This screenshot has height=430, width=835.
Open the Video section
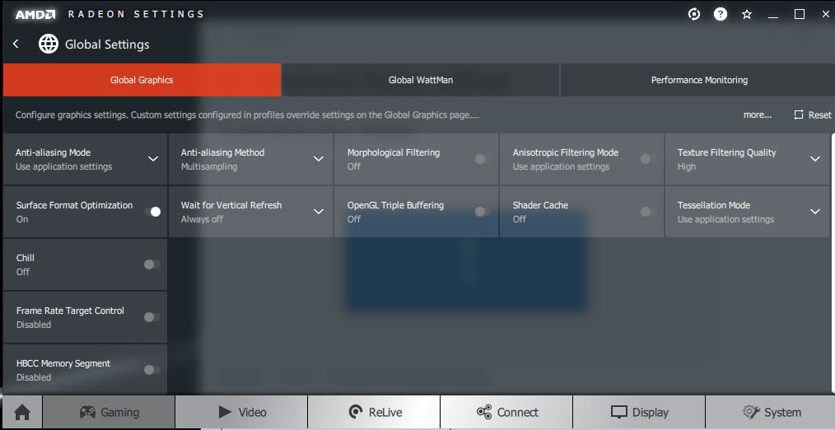241,412
